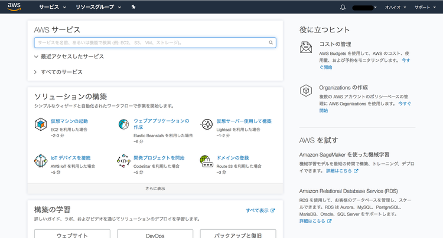Viewport: 443px width, 238px height.
Task: Open the サポート menu
Action: pos(425,7)
